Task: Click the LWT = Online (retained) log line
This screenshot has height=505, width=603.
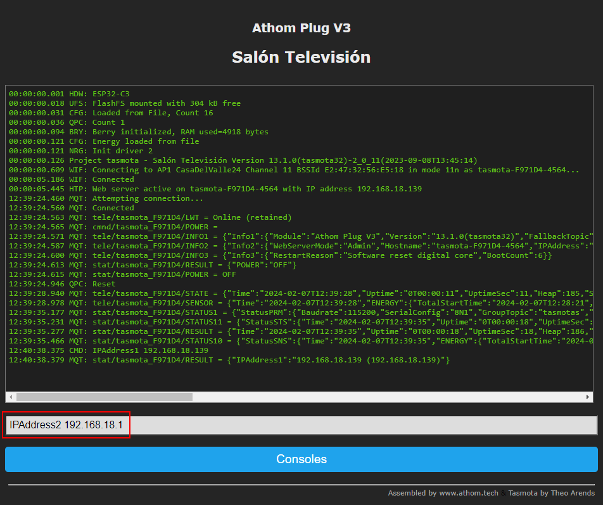Action: coord(150,217)
